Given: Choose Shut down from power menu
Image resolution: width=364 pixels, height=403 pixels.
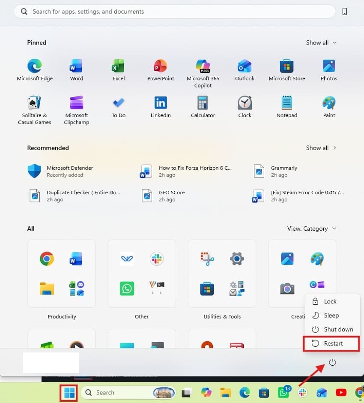Looking at the screenshot, I should [x=332, y=330].
